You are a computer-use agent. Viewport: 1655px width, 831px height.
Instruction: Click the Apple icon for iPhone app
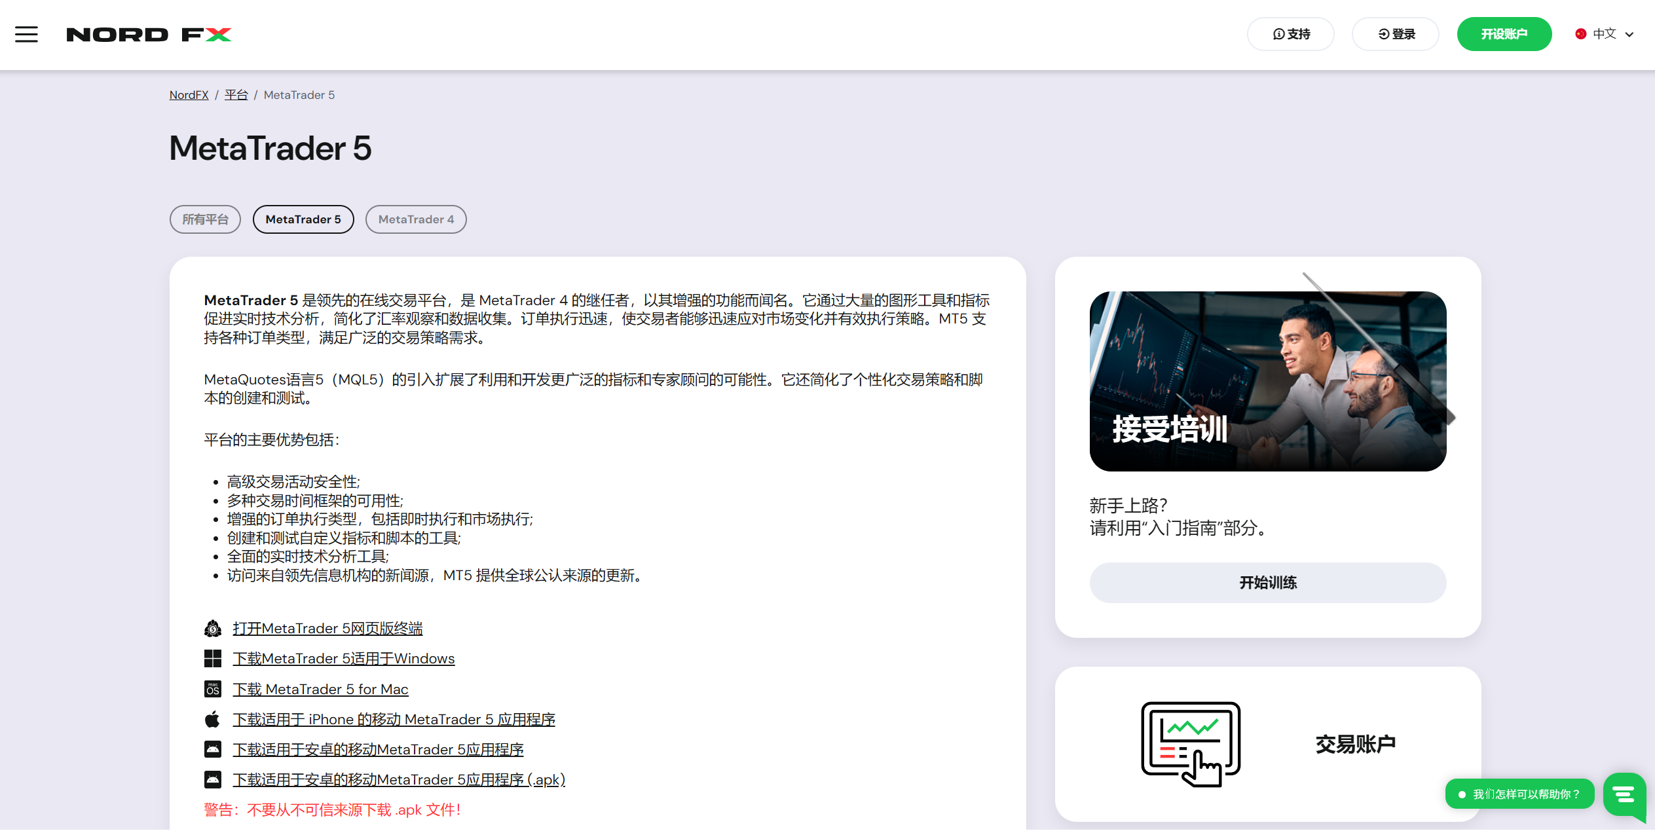[x=213, y=720]
